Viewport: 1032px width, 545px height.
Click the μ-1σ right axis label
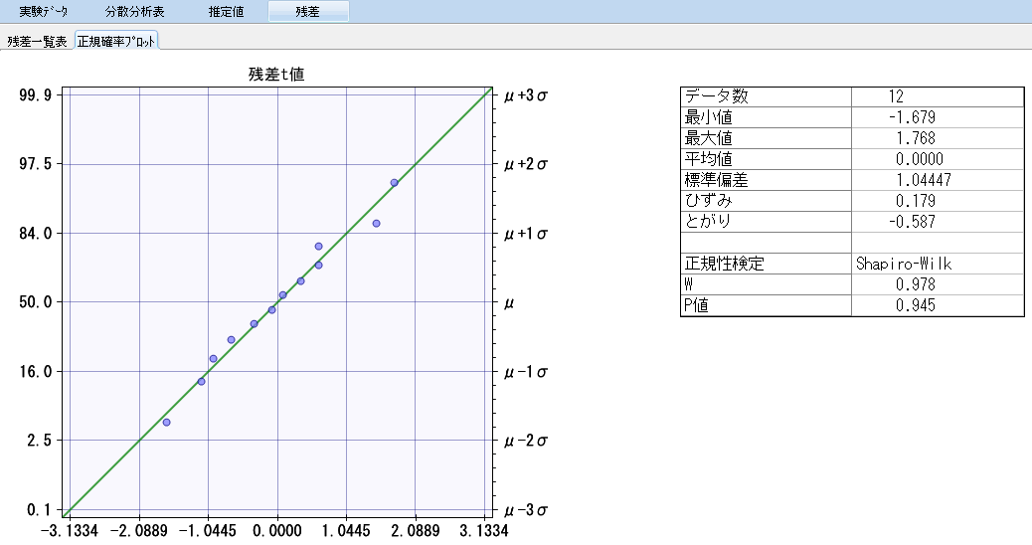click(526, 372)
